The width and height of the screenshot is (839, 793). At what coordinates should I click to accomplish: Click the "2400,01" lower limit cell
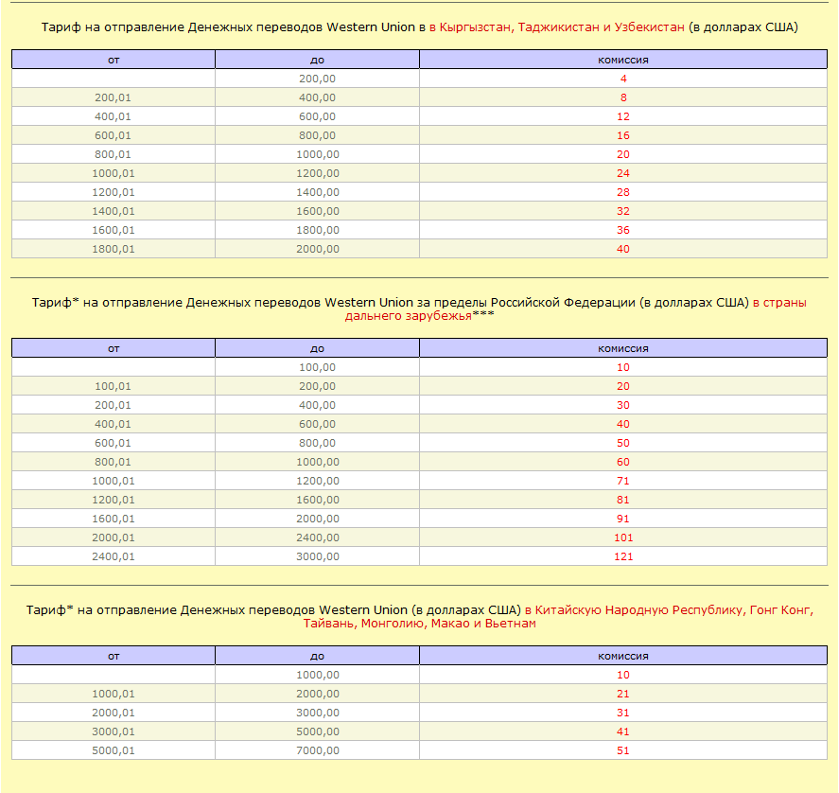[114, 556]
